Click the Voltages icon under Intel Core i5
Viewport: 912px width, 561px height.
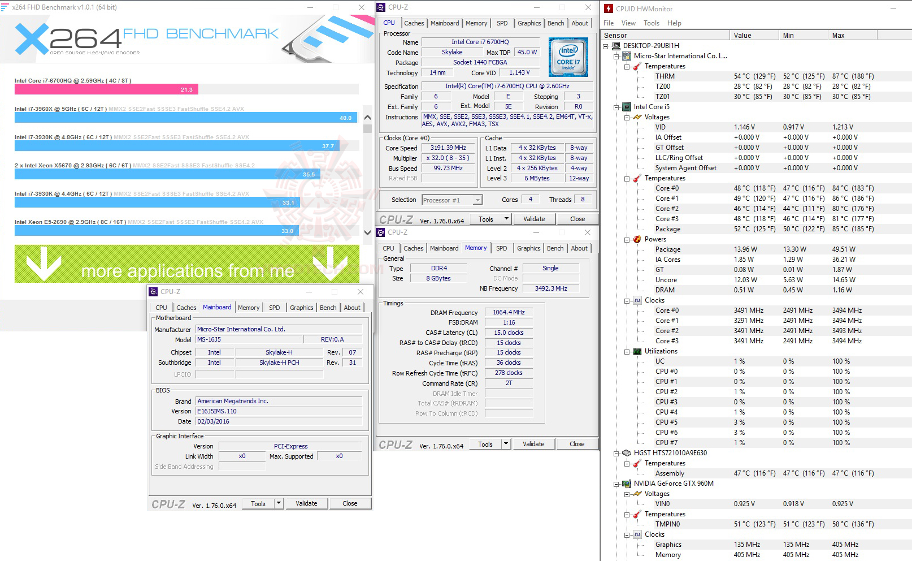[x=637, y=117]
